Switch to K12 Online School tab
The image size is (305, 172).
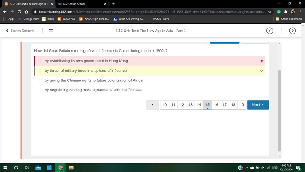coord(82,4)
